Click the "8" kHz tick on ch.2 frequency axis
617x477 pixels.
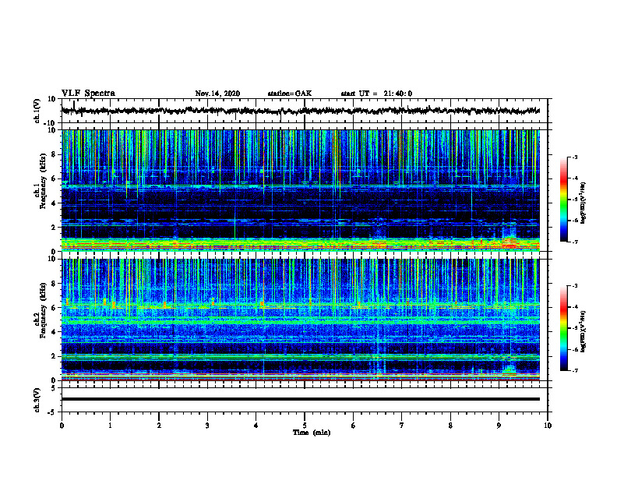tap(55, 284)
